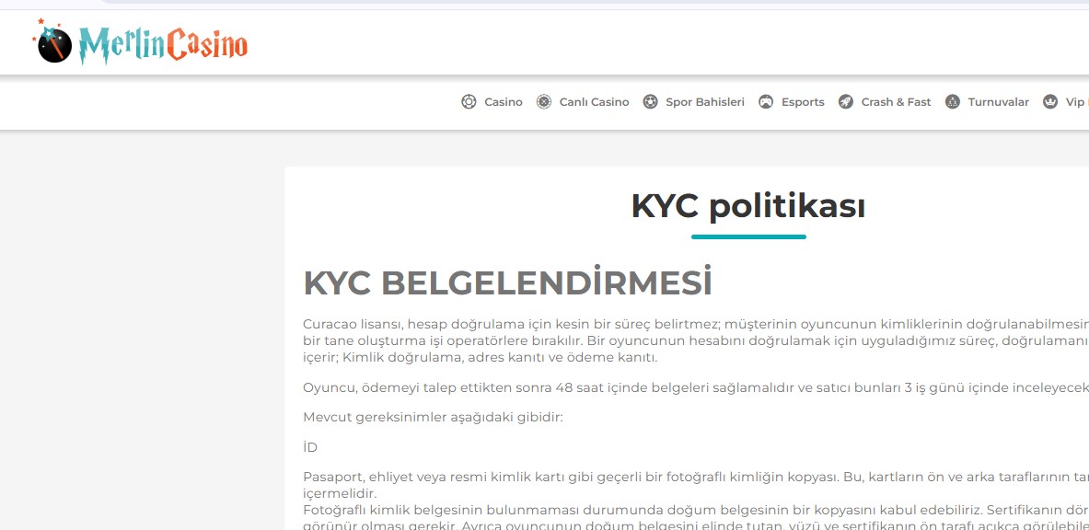The width and height of the screenshot is (1089, 530).
Task: Click the Turnuvalar podium icon
Action: click(x=953, y=102)
